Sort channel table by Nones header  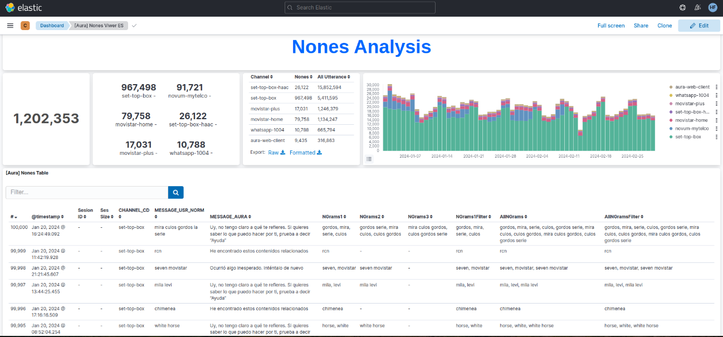303,77
